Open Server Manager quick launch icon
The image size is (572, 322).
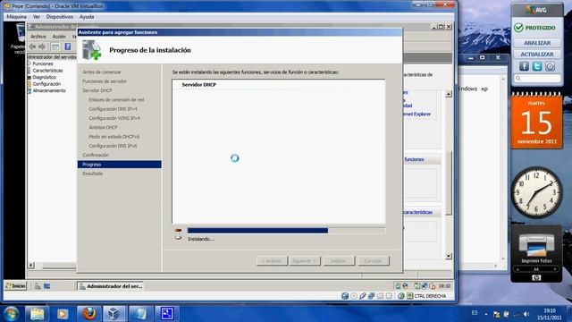point(38,286)
